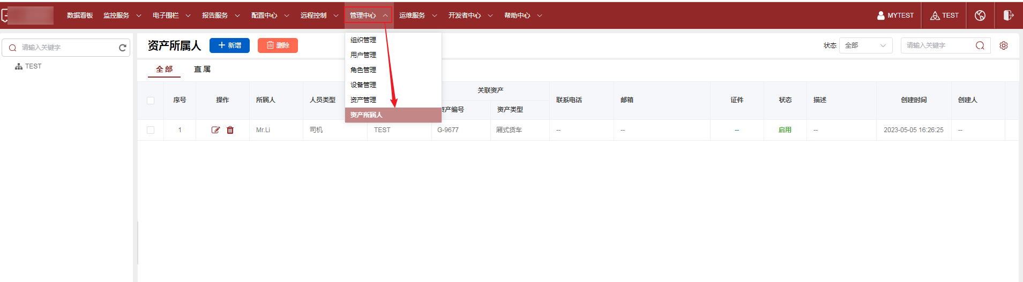Check the checkbox for row 1
The width and height of the screenshot is (1023, 282).
click(151, 130)
